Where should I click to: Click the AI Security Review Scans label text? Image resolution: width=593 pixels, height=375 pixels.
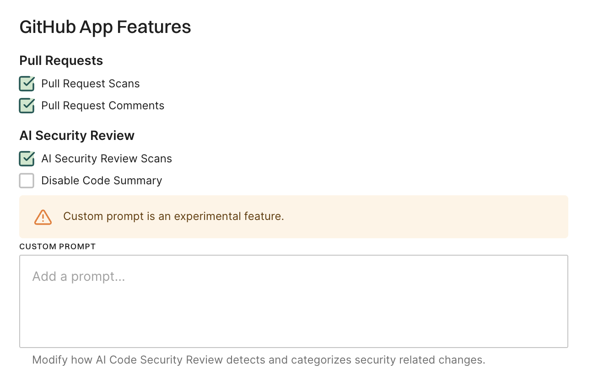click(x=106, y=159)
